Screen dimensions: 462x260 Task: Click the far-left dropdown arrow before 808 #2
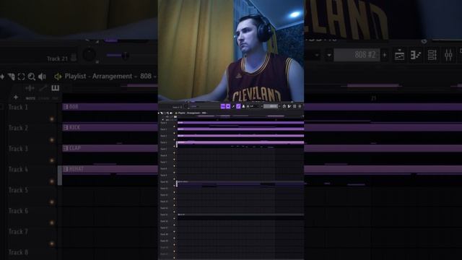pyautogui.click(x=317, y=55)
